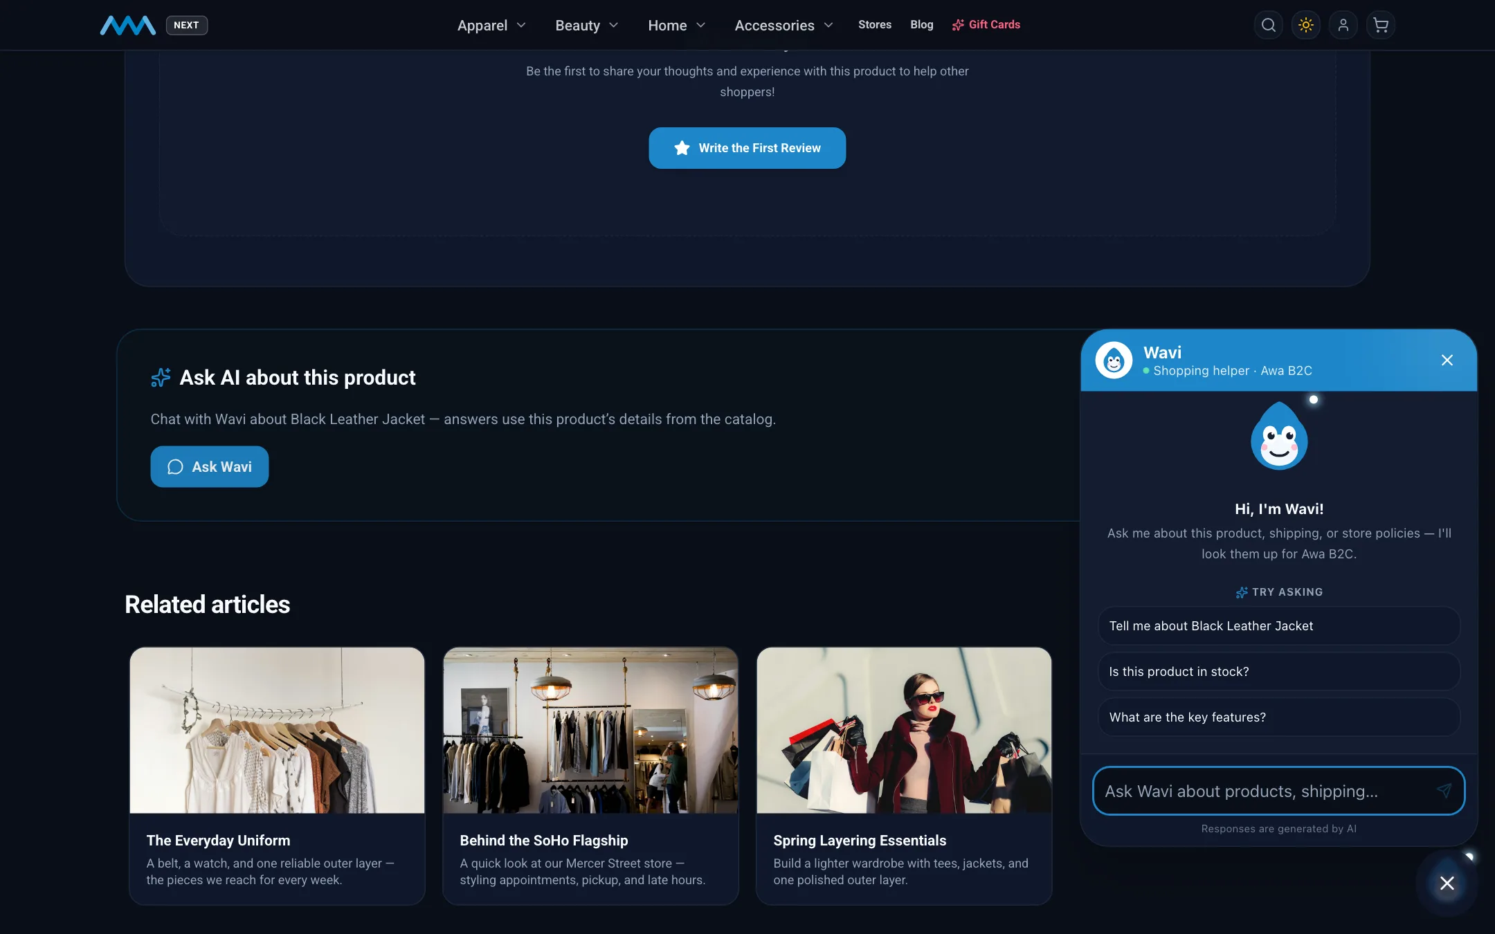Open the Blog link
This screenshot has width=1495, height=934.
[921, 25]
